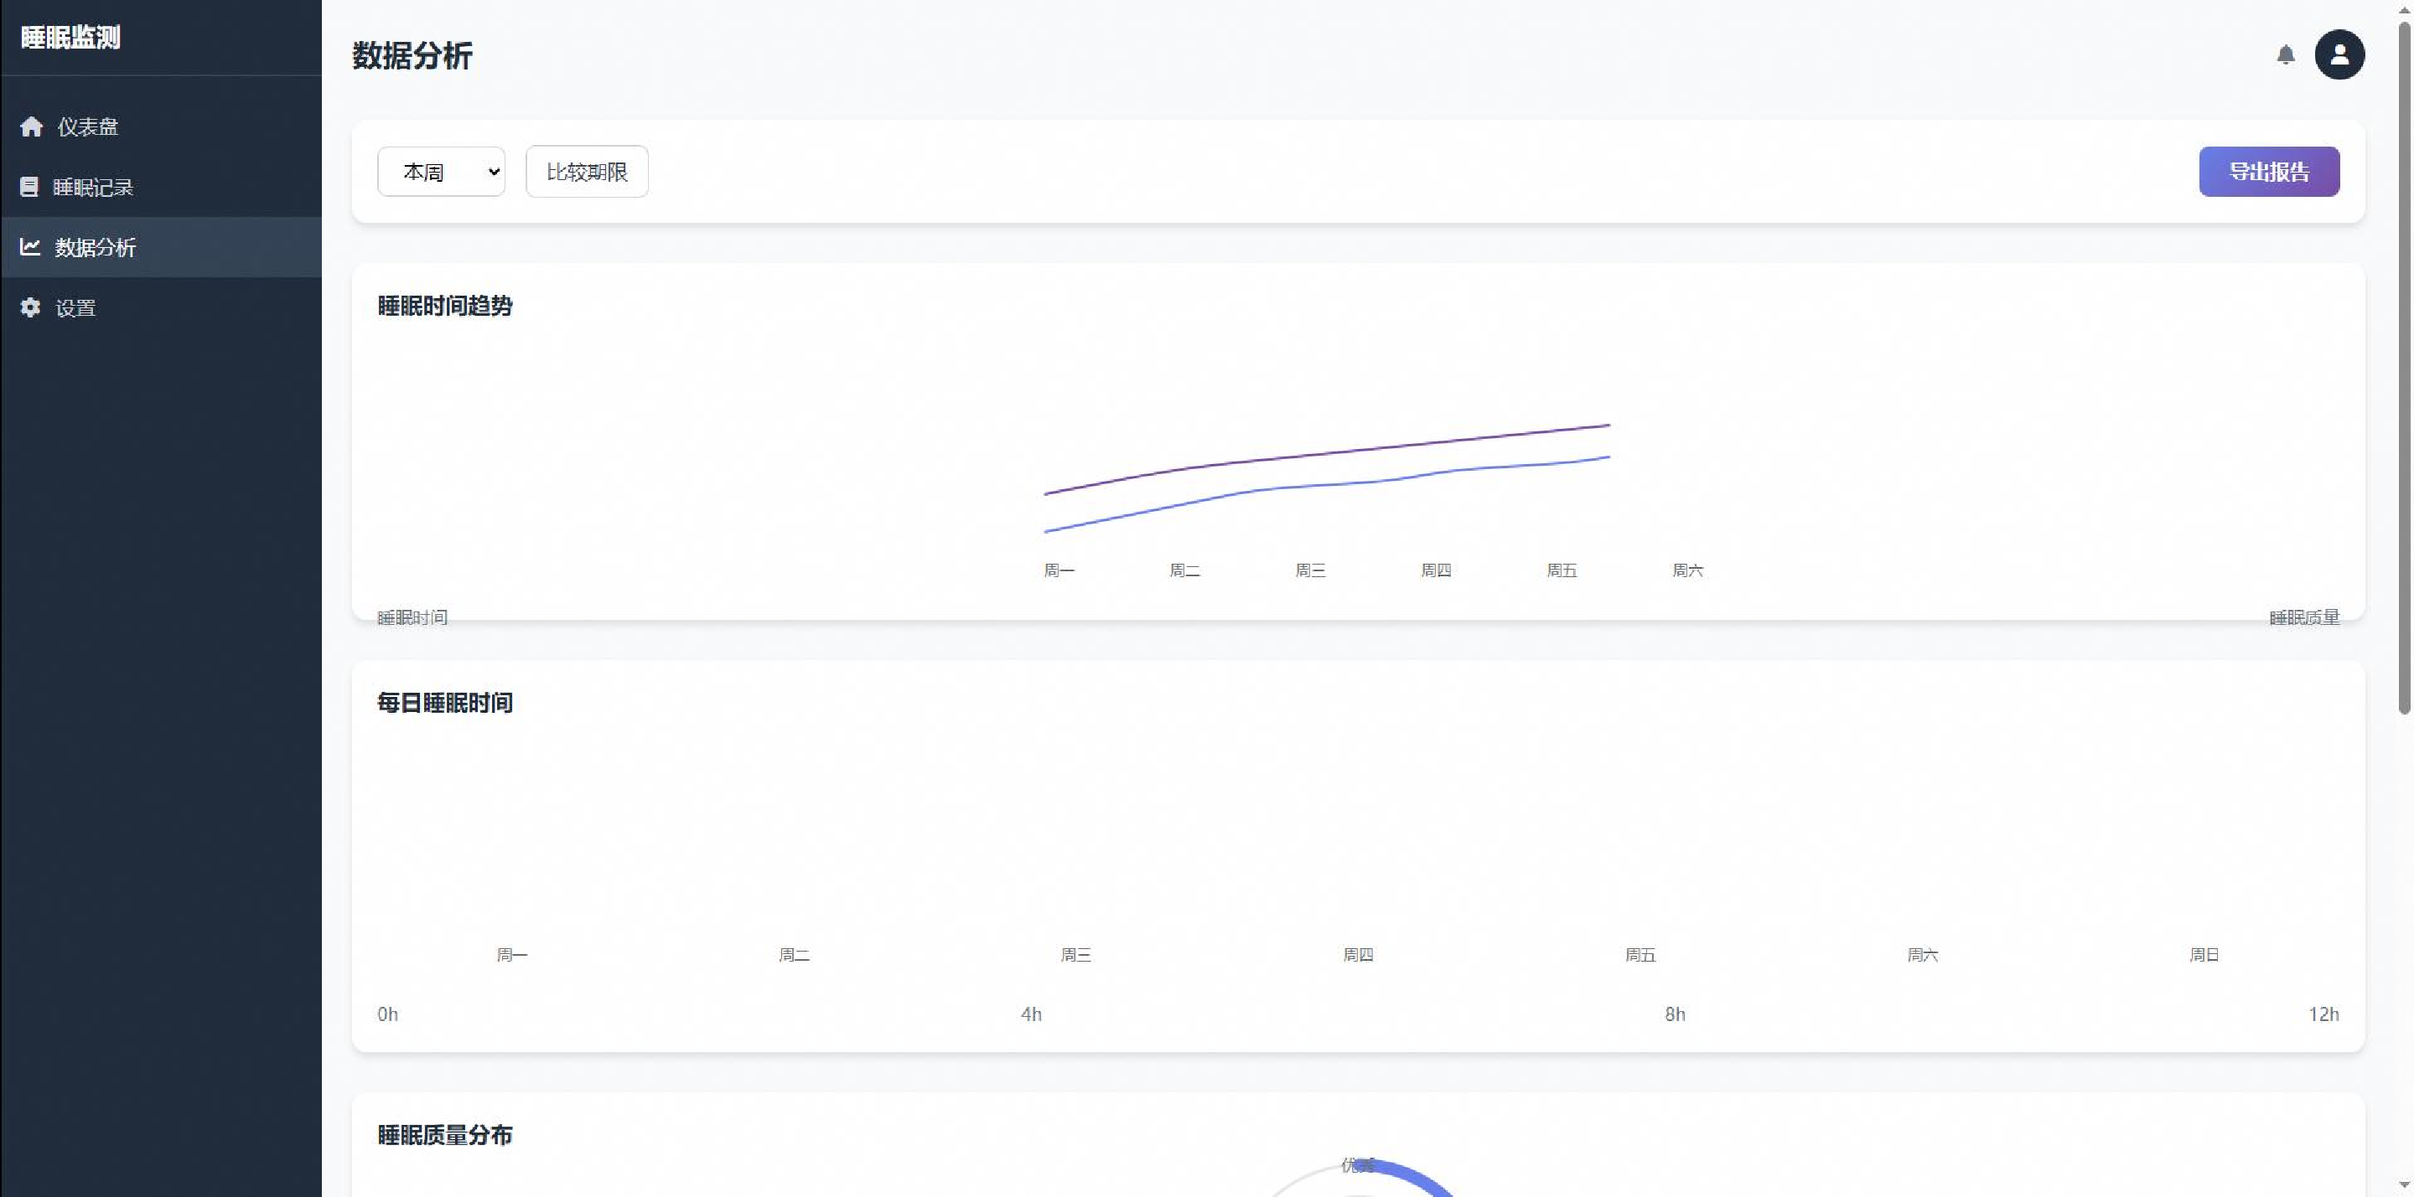Click the book icon beside 睡眠记录

(x=29, y=188)
